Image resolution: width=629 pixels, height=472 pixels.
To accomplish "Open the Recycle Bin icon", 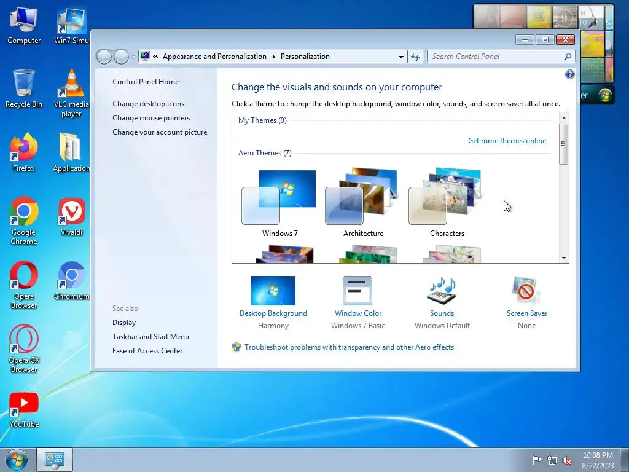I will click(24, 89).
